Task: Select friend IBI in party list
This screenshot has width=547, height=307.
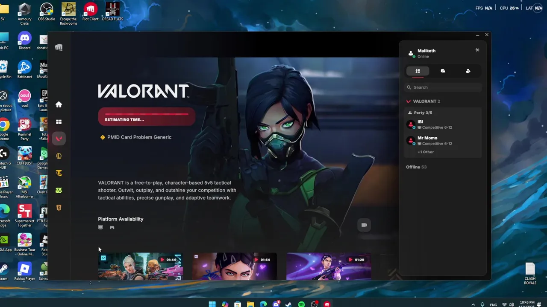Action: (x=443, y=125)
